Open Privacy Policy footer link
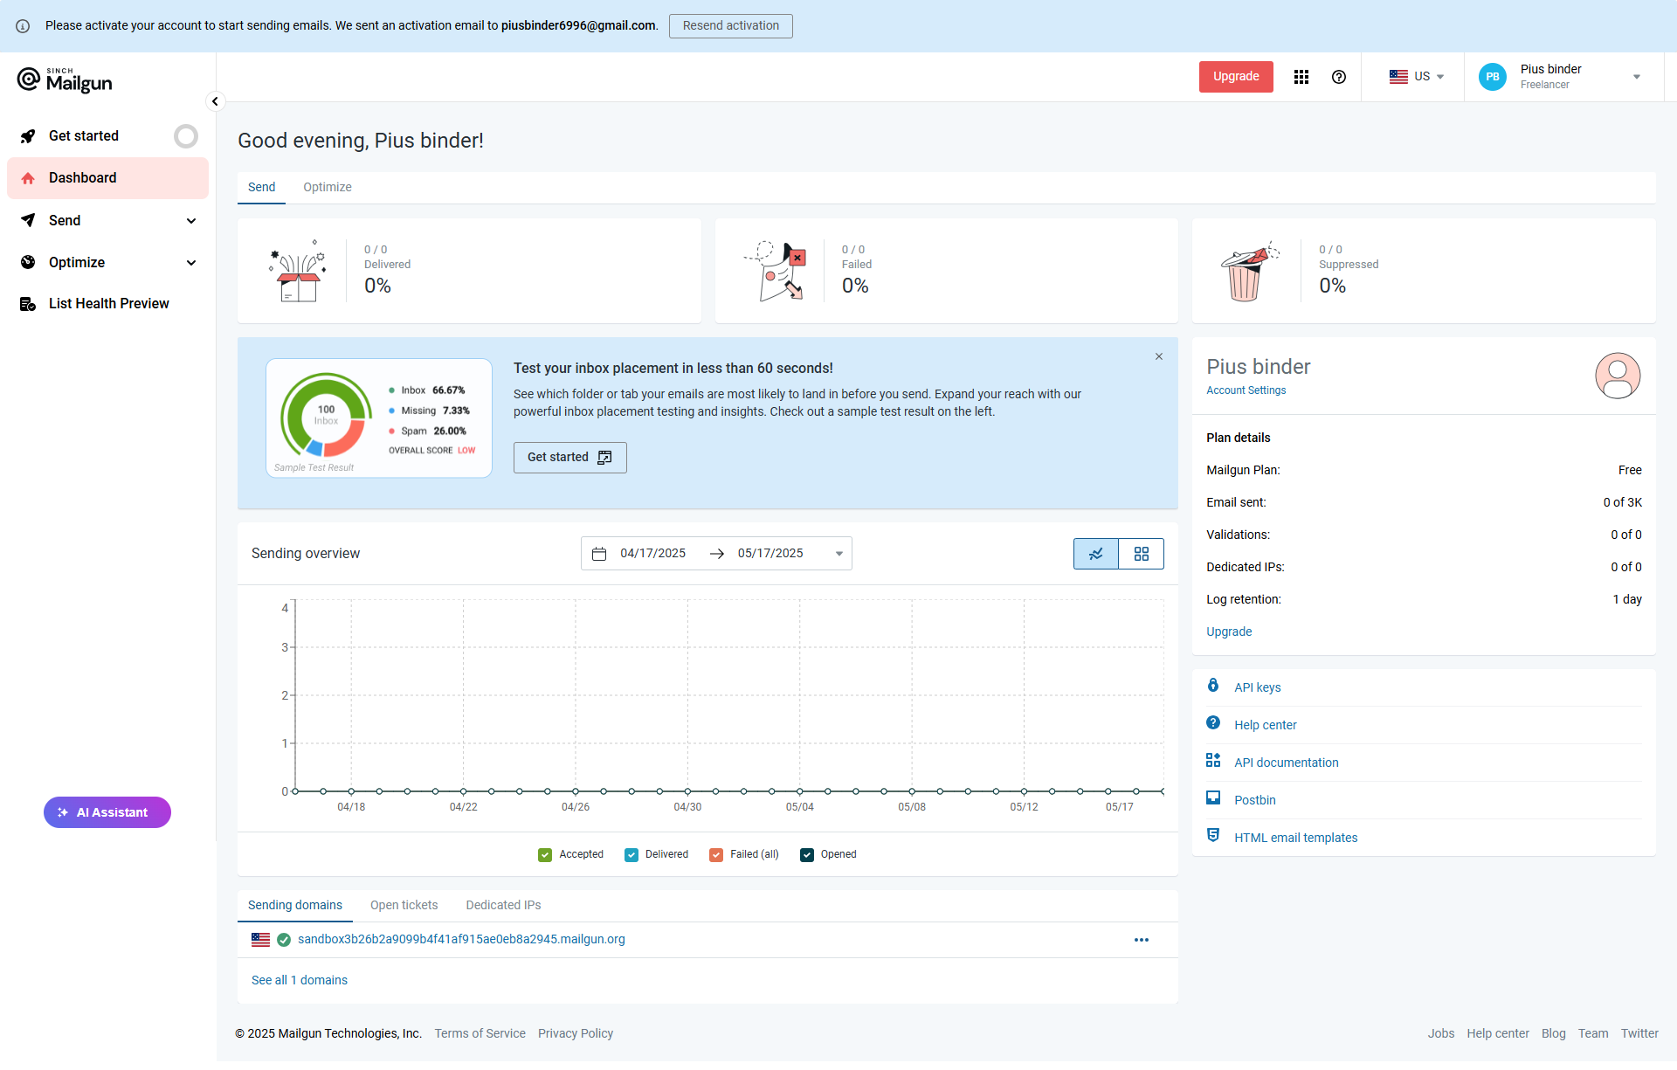This screenshot has width=1677, height=1070. point(576,1034)
